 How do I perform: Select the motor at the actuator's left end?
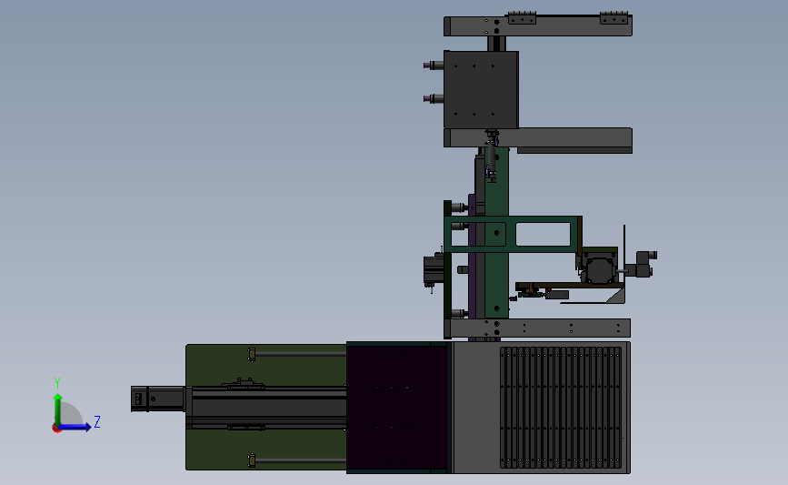(158, 399)
